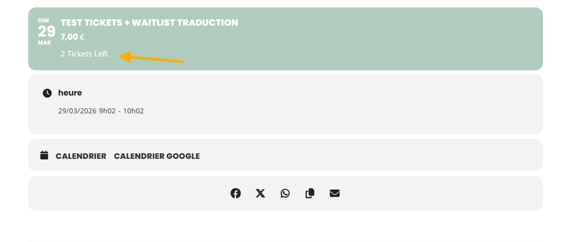Screen dimensions: 583x242
Task: Click the 2 Tickets Left label
Action: [85, 54]
